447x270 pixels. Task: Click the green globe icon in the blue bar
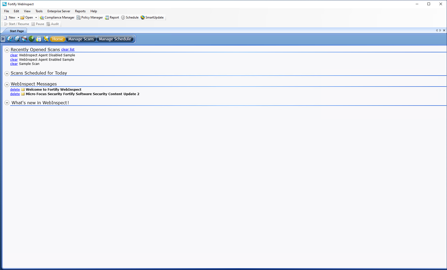click(32, 39)
